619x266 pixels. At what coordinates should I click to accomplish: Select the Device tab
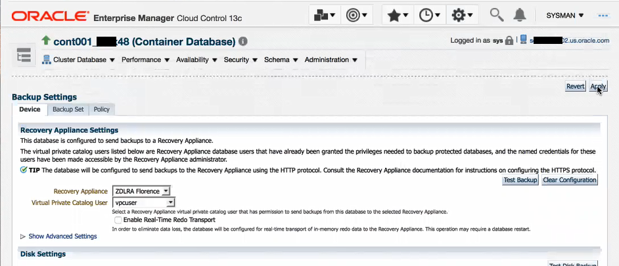click(30, 109)
